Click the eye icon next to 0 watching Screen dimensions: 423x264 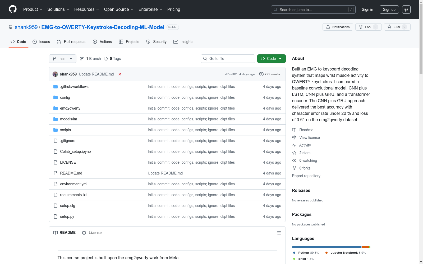294,161
